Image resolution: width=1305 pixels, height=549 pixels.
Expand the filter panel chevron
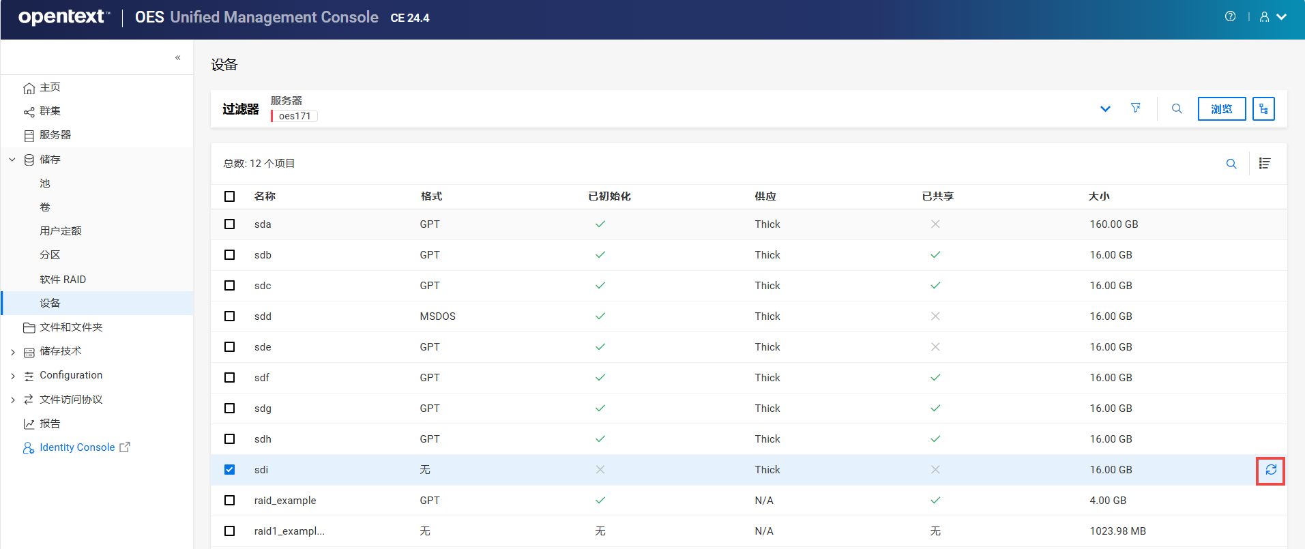[x=1105, y=109]
